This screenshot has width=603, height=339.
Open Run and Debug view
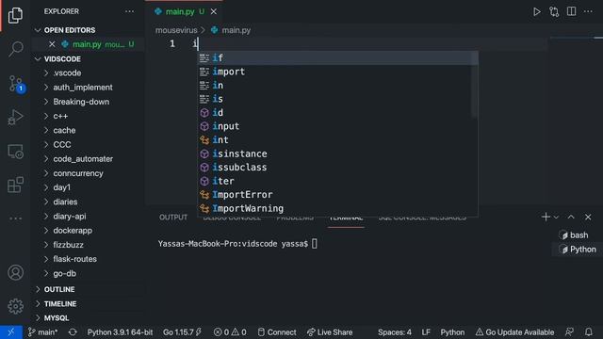tap(15, 118)
